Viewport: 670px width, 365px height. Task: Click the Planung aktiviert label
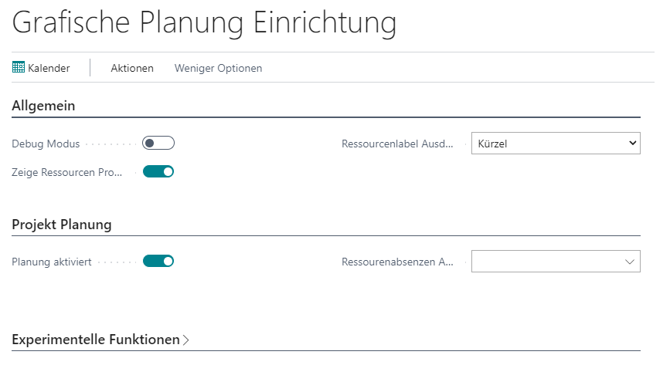(x=52, y=262)
